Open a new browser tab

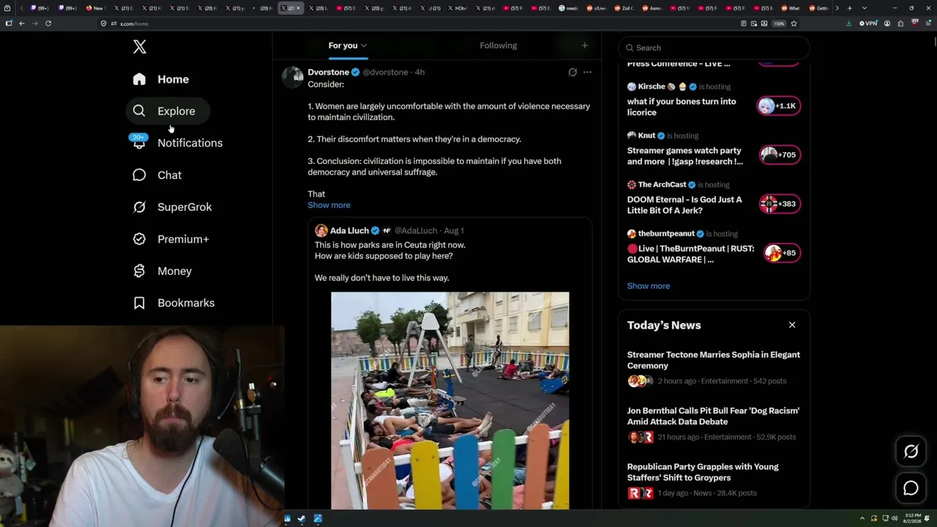pos(849,8)
